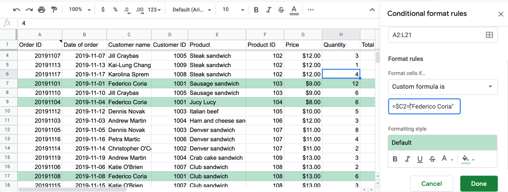Cancel the conditional format rule
Viewport: 508px width, 192px height.
pyautogui.click(x=432, y=183)
